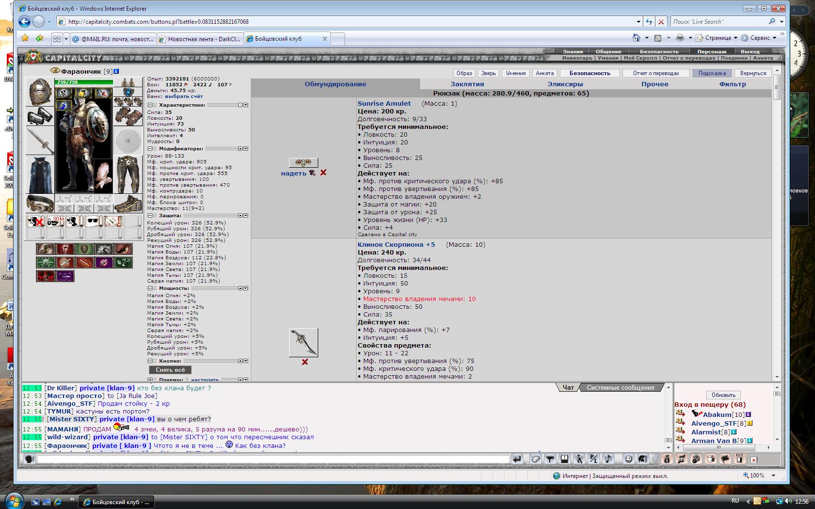Collapse the Модификаторы section

150,149
